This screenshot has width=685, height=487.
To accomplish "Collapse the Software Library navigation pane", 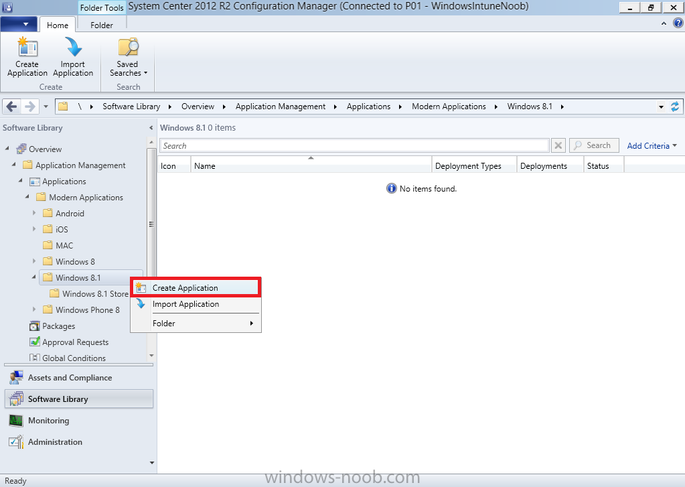I will point(151,128).
